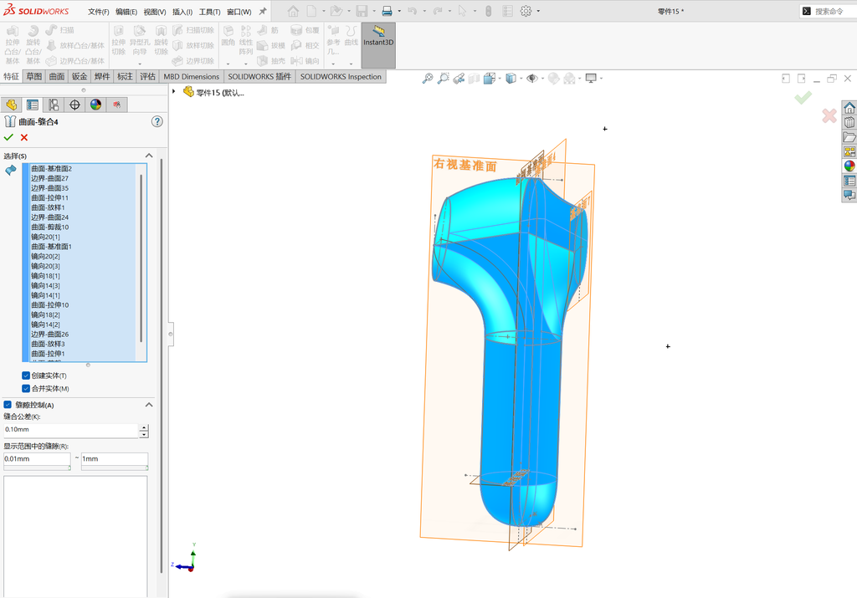The width and height of the screenshot is (857, 598).
Task: Cancel Surface-Knit with red X
Action: 24,138
